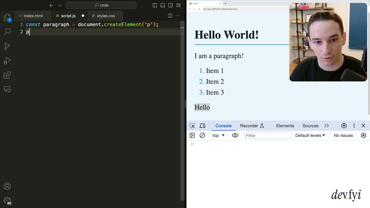Click Item 1 in the list
Screen dimensions: 370x208
214,71
